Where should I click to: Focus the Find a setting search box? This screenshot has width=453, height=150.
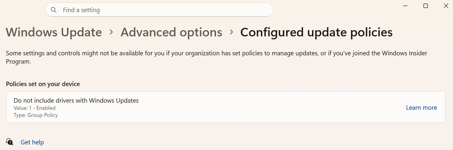(159, 10)
